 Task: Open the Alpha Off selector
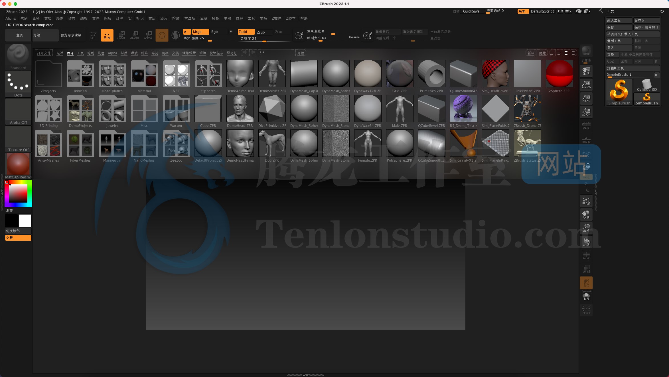[18, 111]
